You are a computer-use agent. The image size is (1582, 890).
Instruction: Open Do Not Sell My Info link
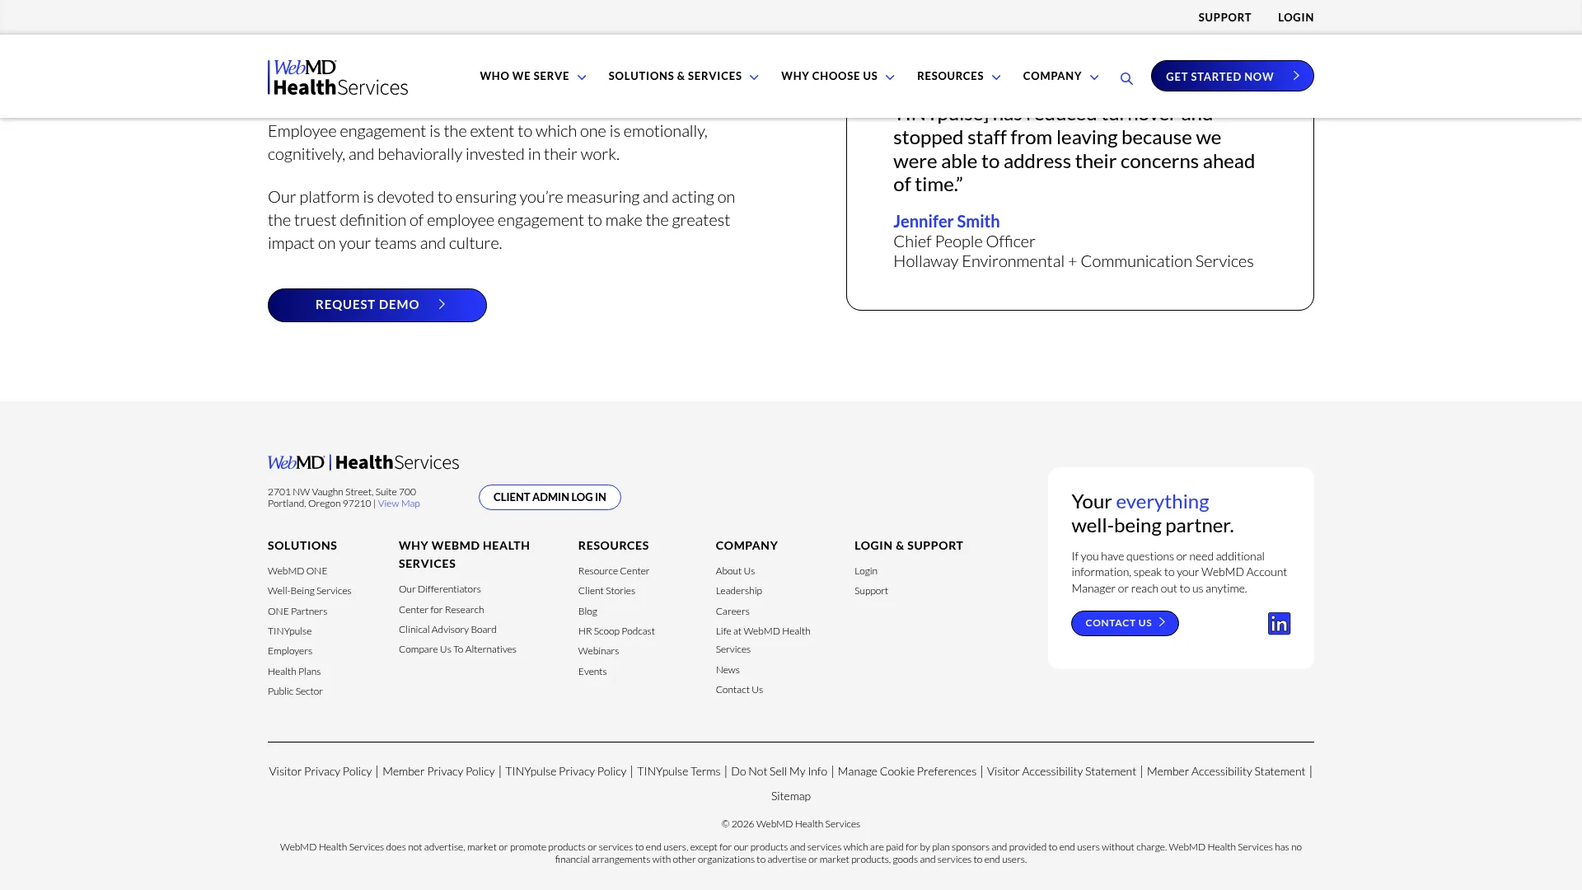(x=779, y=771)
